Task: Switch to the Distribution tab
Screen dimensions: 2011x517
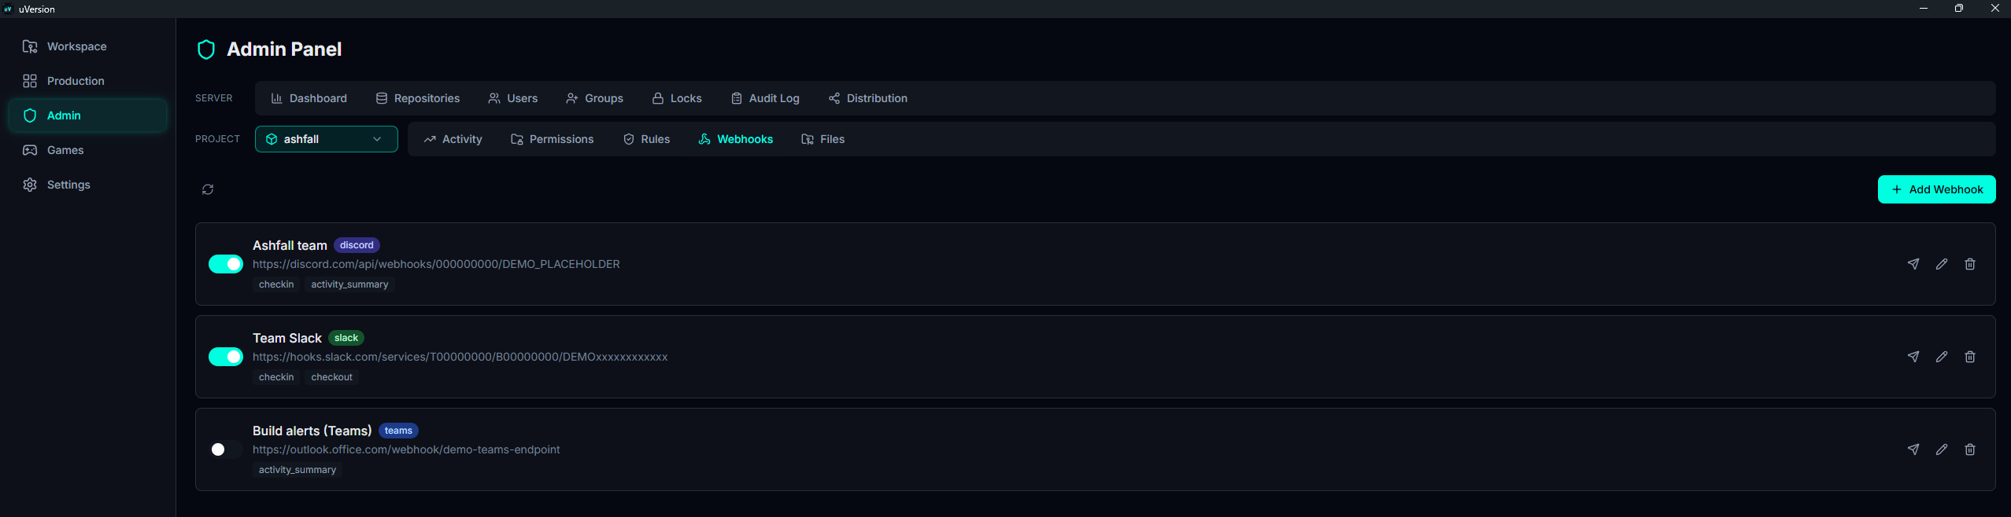Action: [868, 98]
